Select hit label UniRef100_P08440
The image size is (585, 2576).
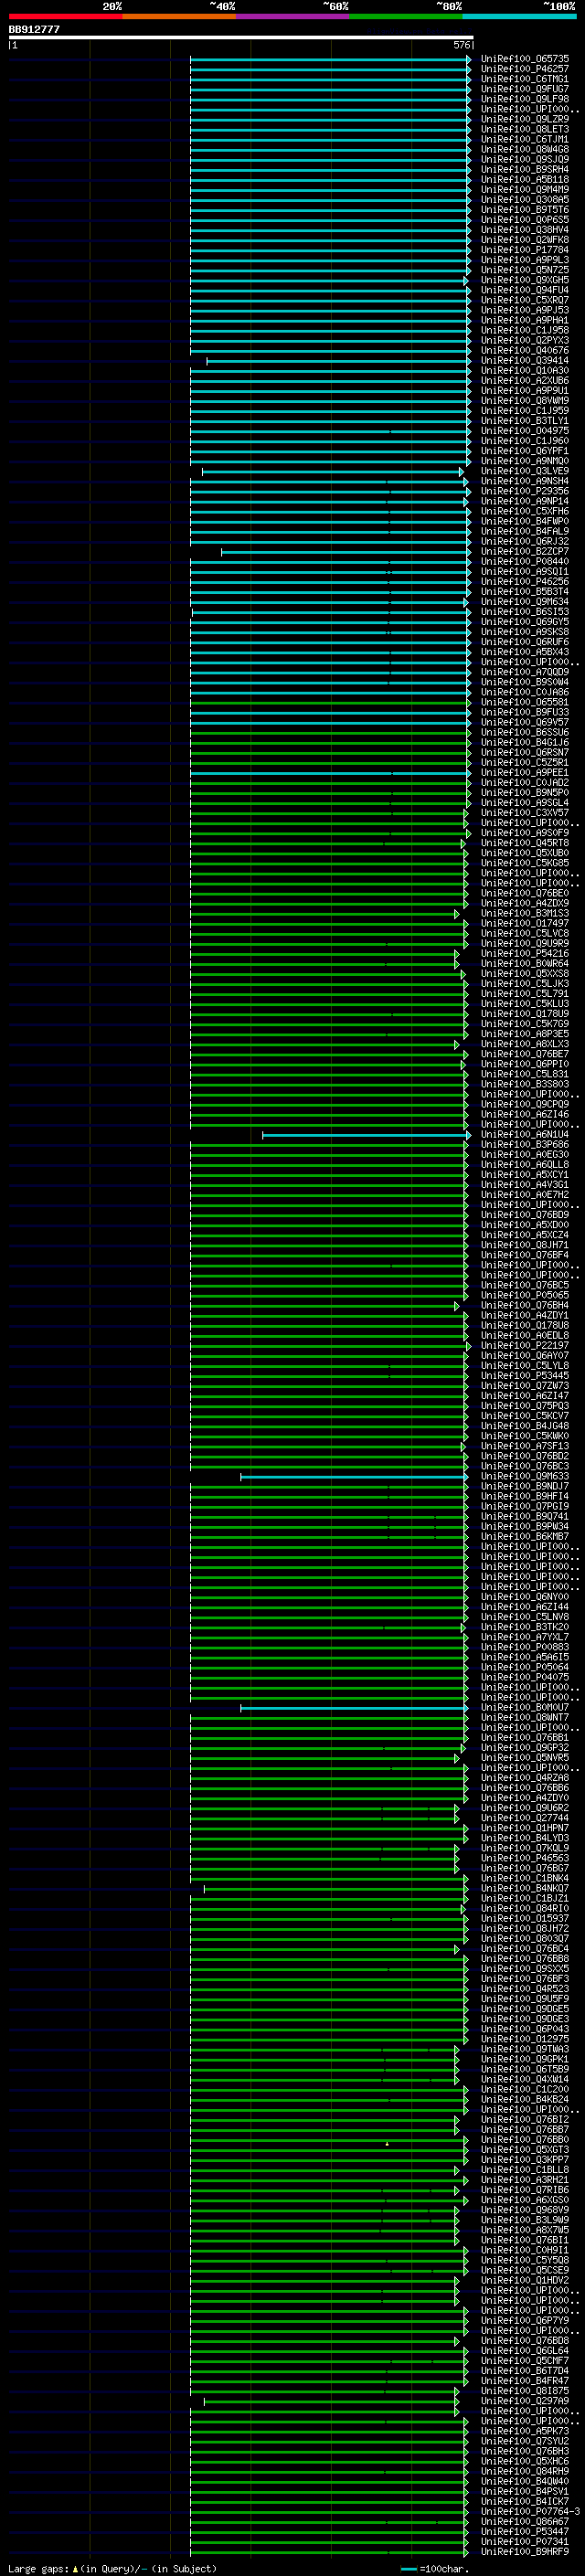525,562
